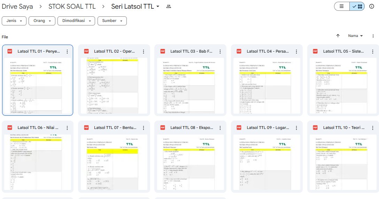Select file name Latsol TTL 10 - Teori ...

point(344,128)
